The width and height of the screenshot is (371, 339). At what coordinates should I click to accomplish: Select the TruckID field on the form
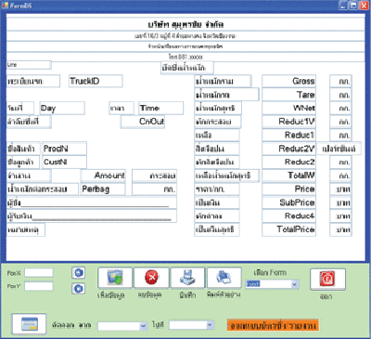point(96,81)
